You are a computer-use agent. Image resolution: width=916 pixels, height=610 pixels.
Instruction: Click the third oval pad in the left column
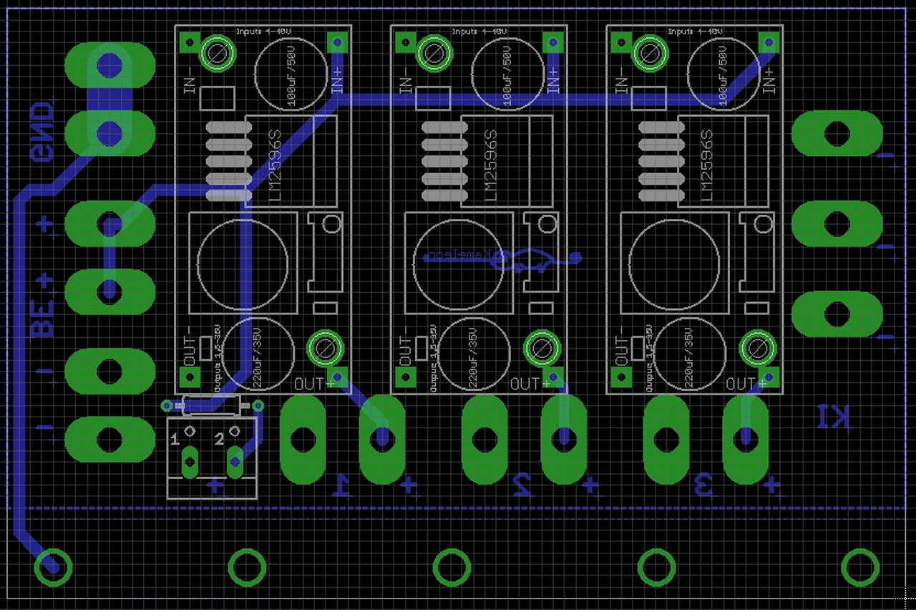[x=109, y=224]
